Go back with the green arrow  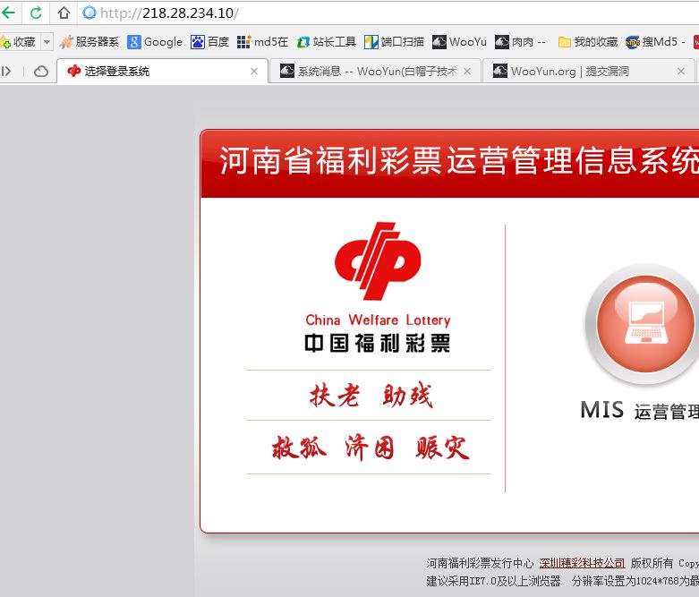coord(7,13)
